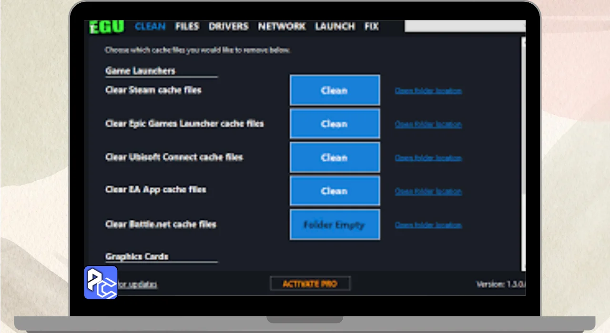Click the 'Clear Ubisoft Connect cache files' label
The height and width of the screenshot is (333, 610).
coord(174,157)
